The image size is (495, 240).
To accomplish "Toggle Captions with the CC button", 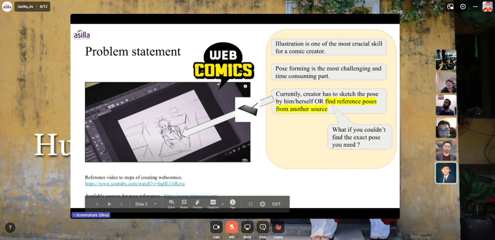I will 213,204.
